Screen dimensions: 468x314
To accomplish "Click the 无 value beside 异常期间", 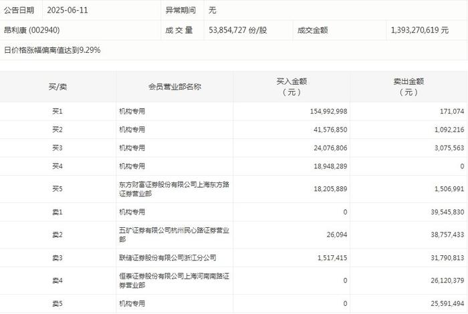I will tap(212, 10).
